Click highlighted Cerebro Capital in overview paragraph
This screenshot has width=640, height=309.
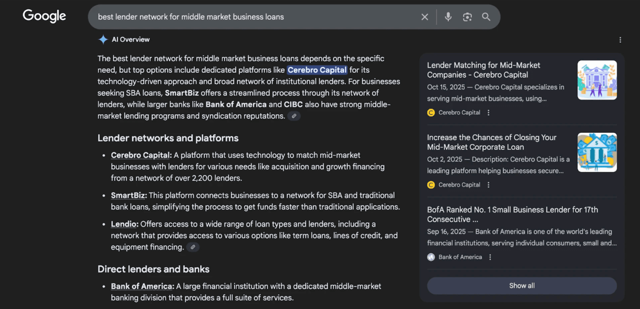click(x=317, y=70)
